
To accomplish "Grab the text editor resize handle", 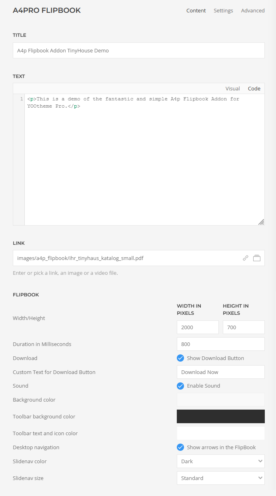I will (x=261, y=222).
